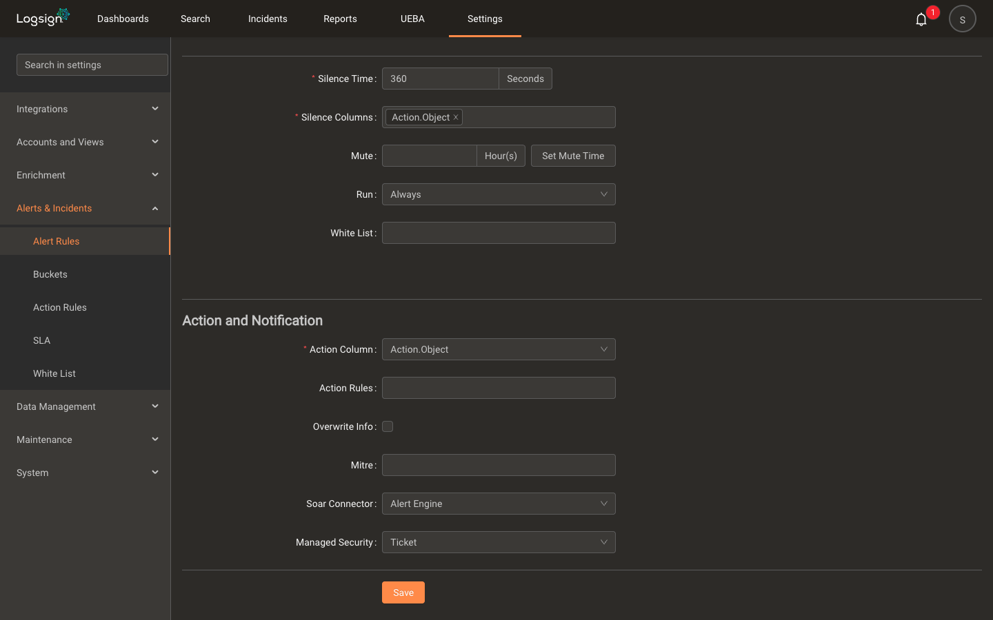The width and height of the screenshot is (993, 620).
Task: Open the Search tab
Action: [x=195, y=19]
